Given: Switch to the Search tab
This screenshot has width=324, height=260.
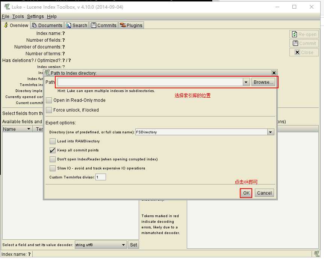Looking at the screenshot, I should 76,25.
